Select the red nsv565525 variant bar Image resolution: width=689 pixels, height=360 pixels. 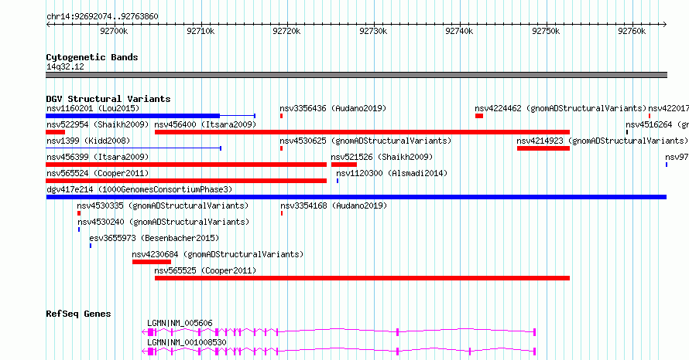click(x=362, y=278)
